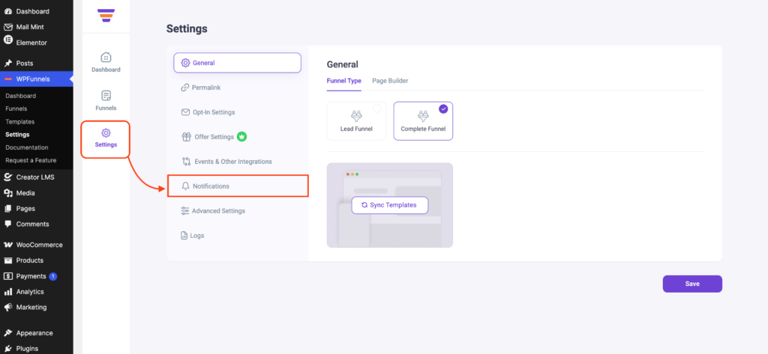Image resolution: width=768 pixels, height=354 pixels.
Task: Open the Templates submenu link
Action: 20,121
